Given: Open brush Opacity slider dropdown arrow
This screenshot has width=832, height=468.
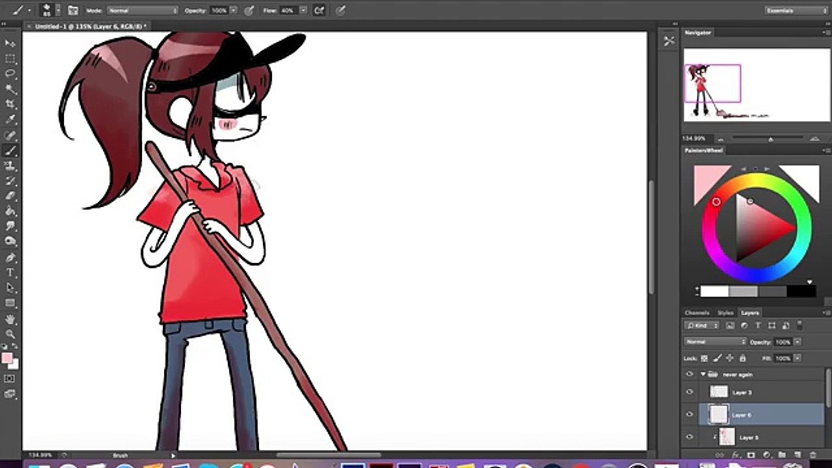Looking at the screenshot, I should click(233, 10).
